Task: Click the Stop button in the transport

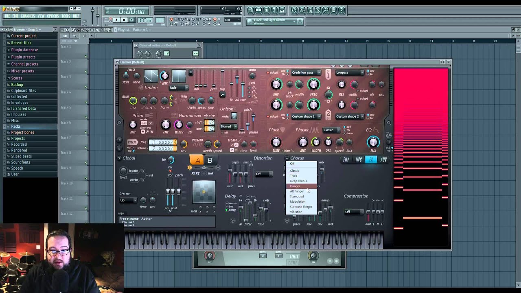Action: [x=125, y=20]
